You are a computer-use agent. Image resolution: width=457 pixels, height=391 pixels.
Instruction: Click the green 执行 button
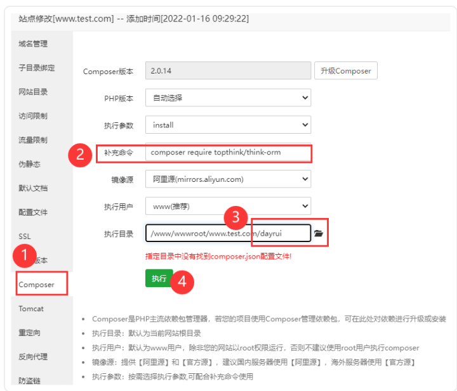159,278
